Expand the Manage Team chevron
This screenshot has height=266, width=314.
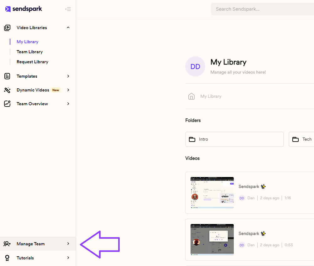(68, 244)
